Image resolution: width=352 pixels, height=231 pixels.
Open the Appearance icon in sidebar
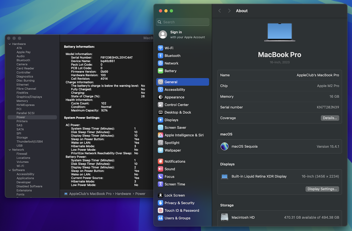[161, 97]
